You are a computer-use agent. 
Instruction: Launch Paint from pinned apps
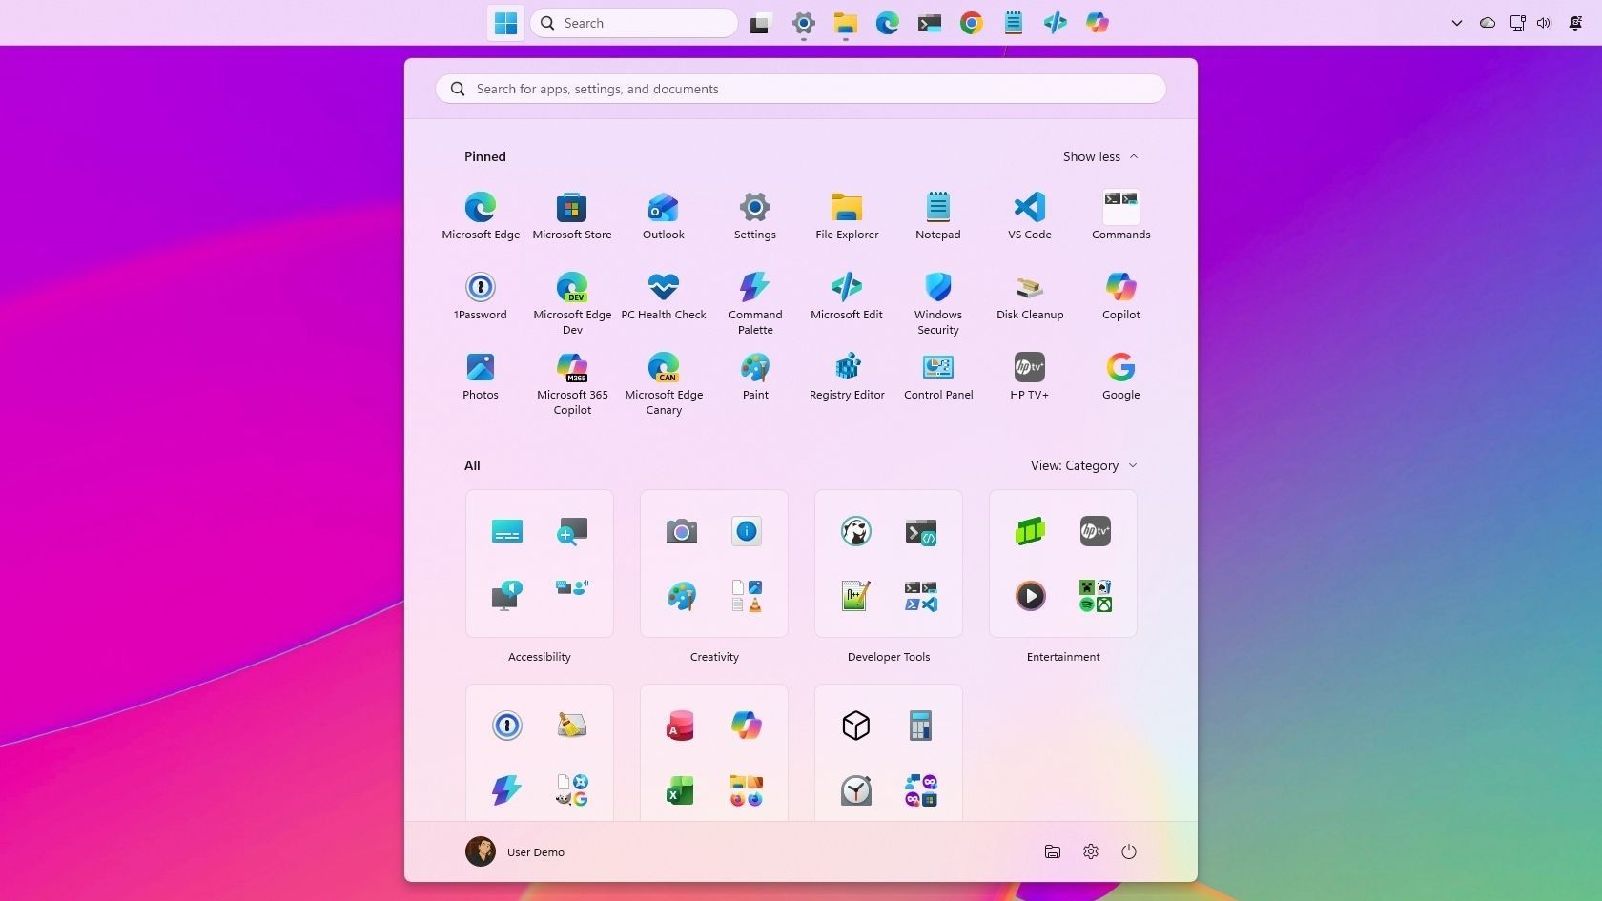click(755, 377)
